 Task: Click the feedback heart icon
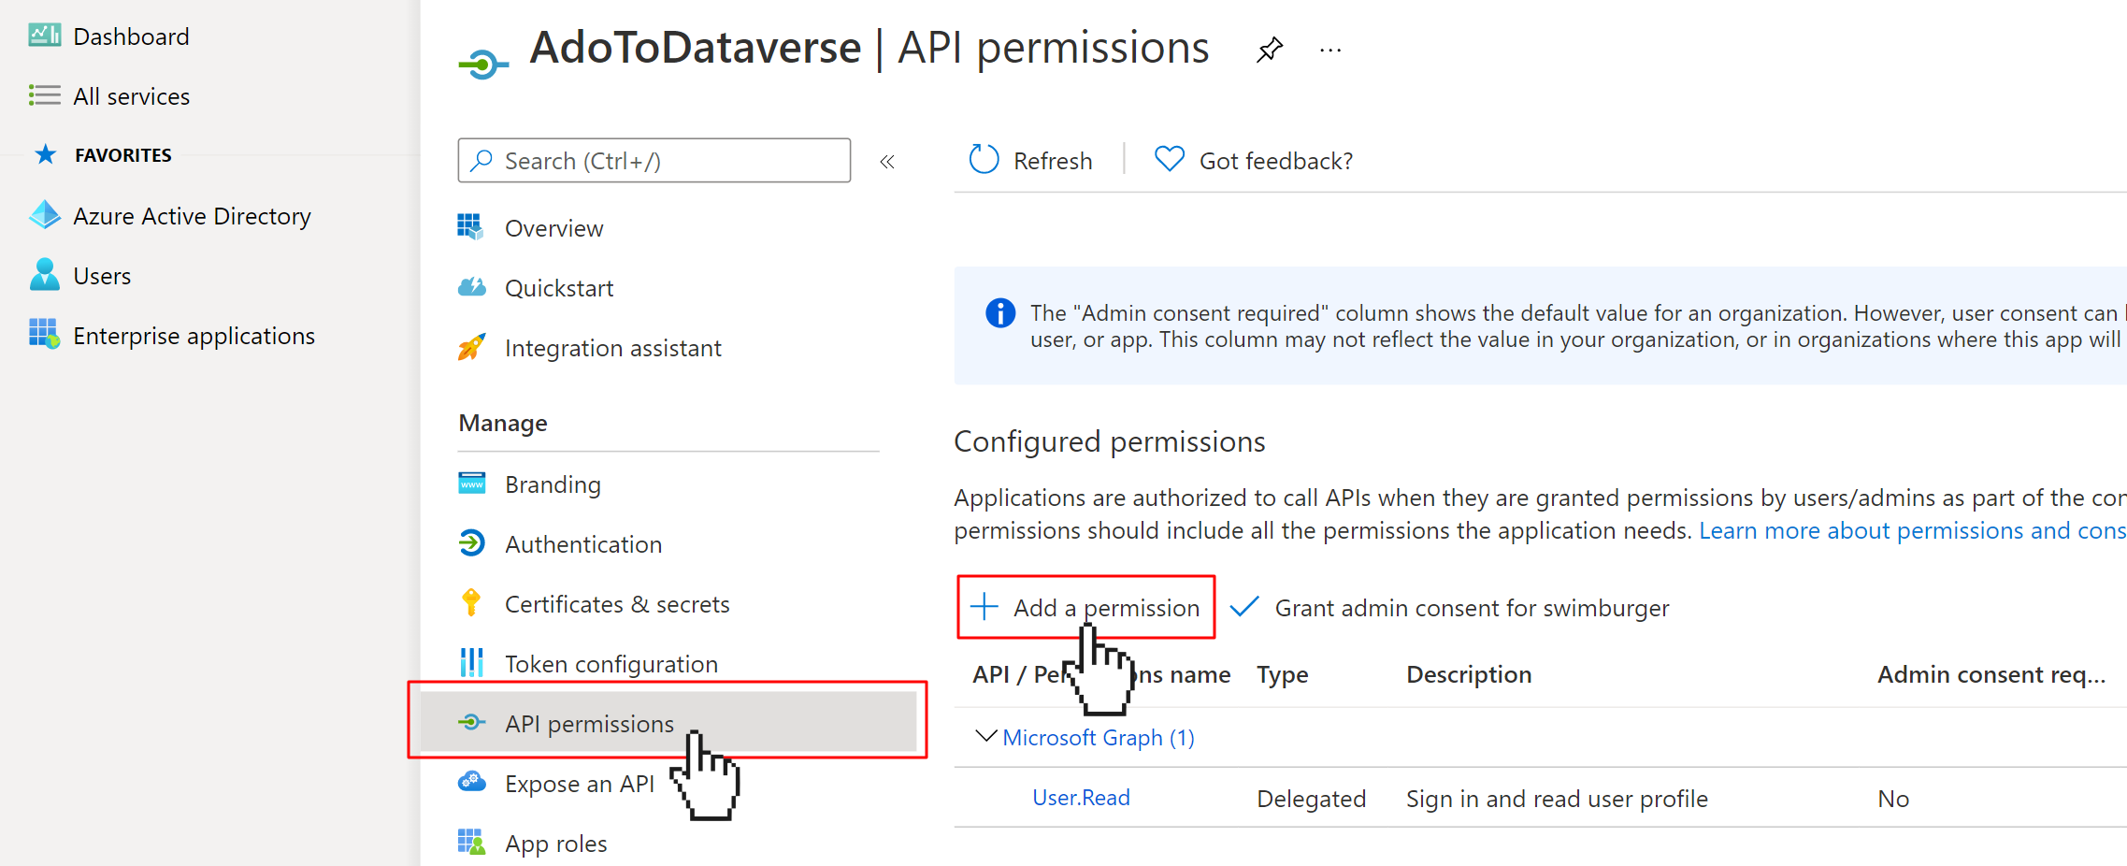coord(1169,159)
